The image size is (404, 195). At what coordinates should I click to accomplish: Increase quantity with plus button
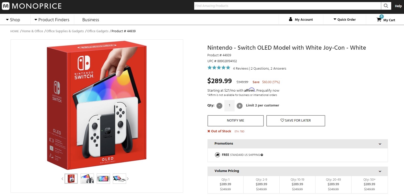pos(239,106)
